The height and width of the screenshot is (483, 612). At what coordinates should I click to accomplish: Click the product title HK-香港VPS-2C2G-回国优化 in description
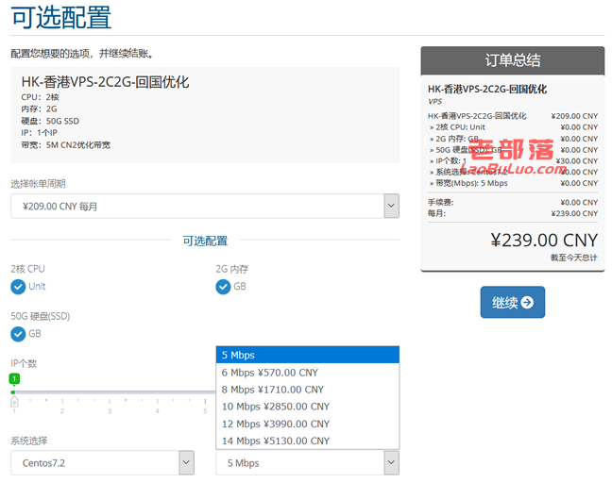point(105,82)
